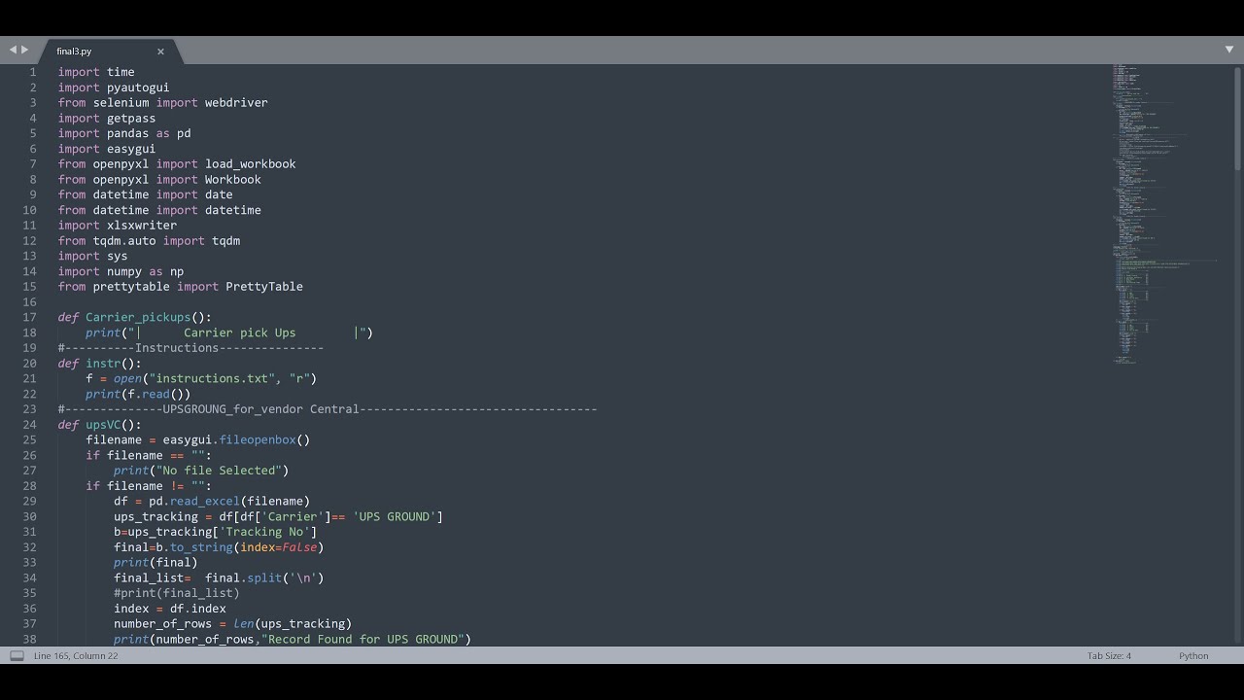The height and width of the screenshot is (700, 1244).
Task: Click the previous tab left arrow
Action: (x=13, y=50)
